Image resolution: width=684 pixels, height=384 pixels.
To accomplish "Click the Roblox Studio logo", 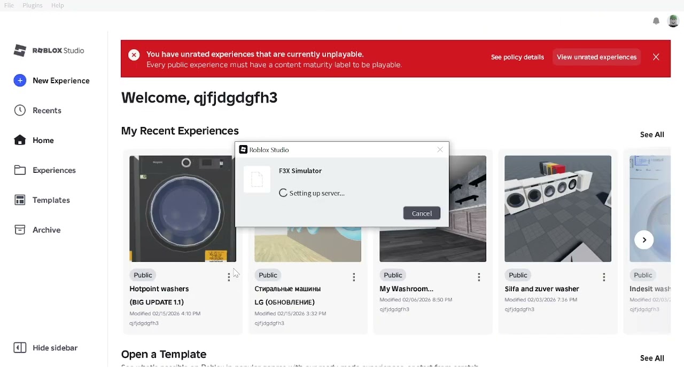I will pos(49,51).
